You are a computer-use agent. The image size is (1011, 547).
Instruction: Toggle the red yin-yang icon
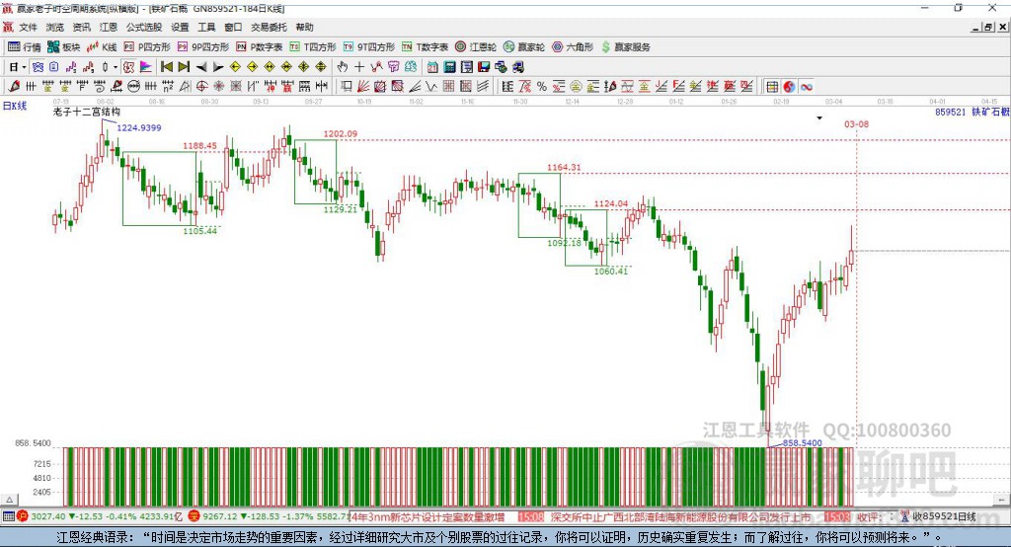tap(789, 87)
